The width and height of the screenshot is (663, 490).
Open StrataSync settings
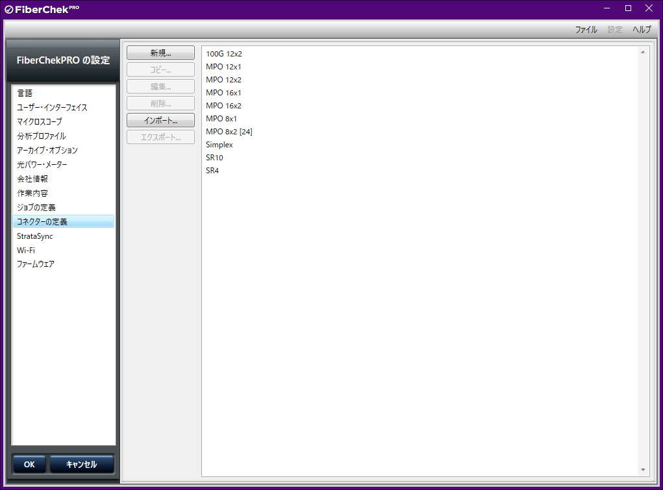64,236
